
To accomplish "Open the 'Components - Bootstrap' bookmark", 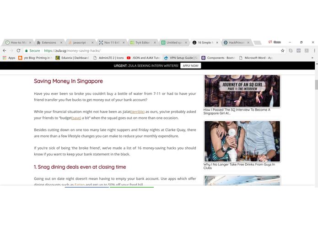I will tap(218, 58).
